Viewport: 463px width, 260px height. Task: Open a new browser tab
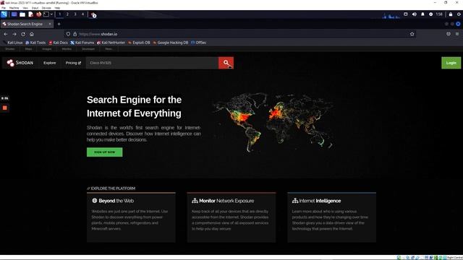click(x=59, y=24)
